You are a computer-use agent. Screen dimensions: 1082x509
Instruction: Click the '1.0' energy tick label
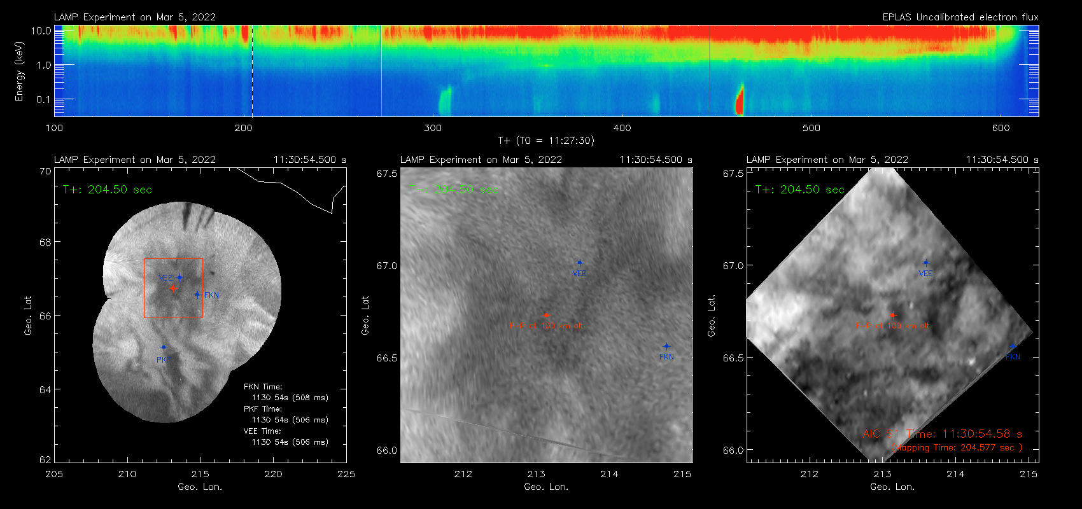[44, 65]
